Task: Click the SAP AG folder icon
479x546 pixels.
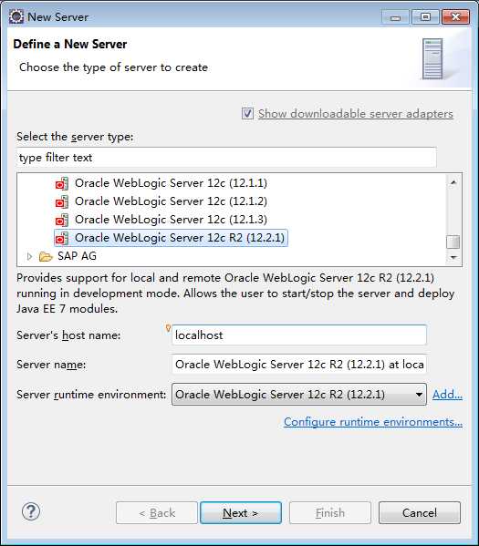Action: (x=46, y=257)
